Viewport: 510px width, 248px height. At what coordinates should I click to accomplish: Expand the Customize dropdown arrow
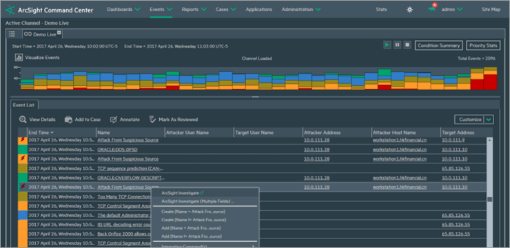coord(489,120)
